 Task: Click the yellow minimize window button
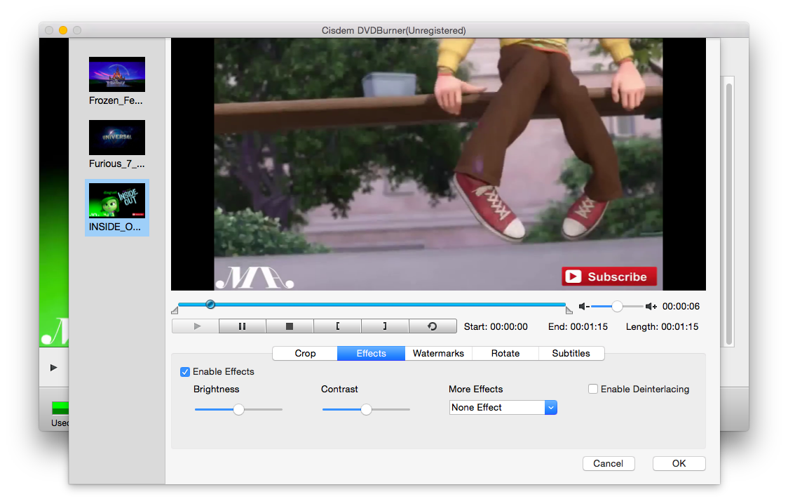(63, 30)
